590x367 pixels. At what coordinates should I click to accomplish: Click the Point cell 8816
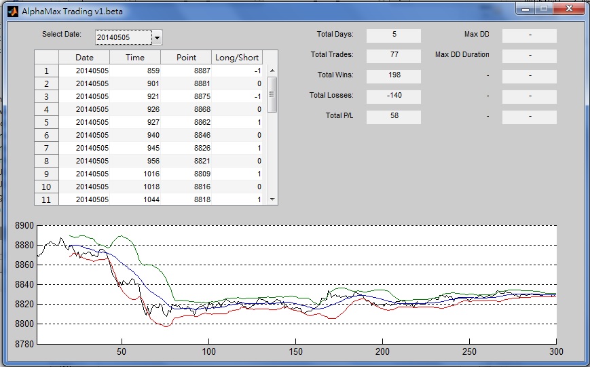coord(186,187)
